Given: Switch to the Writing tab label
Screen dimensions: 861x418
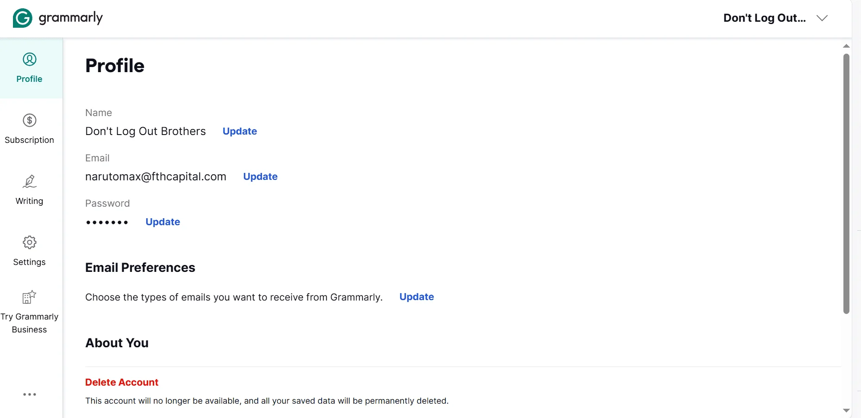Looking at the screenshot, I should click(x=29, y=201).
